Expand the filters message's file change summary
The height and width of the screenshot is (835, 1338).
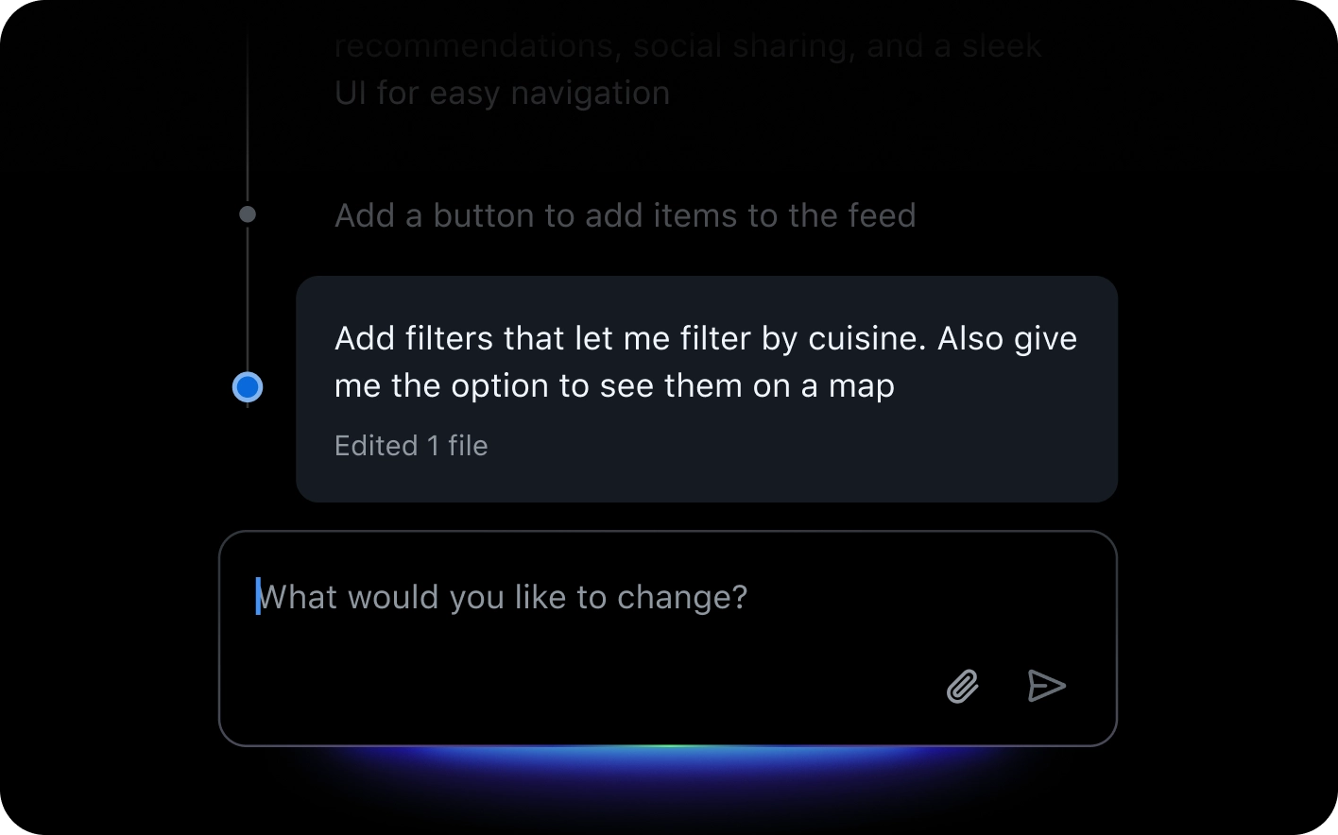411,445
